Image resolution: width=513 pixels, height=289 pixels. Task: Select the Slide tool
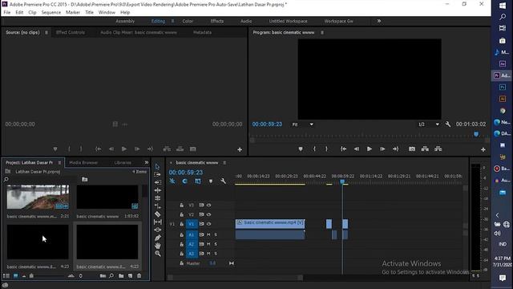pos(157,230)
